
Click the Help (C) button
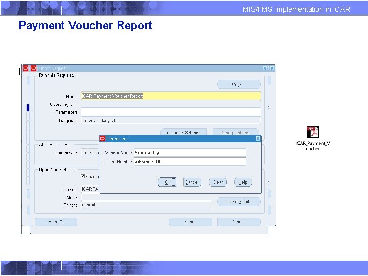pos(56,222)
